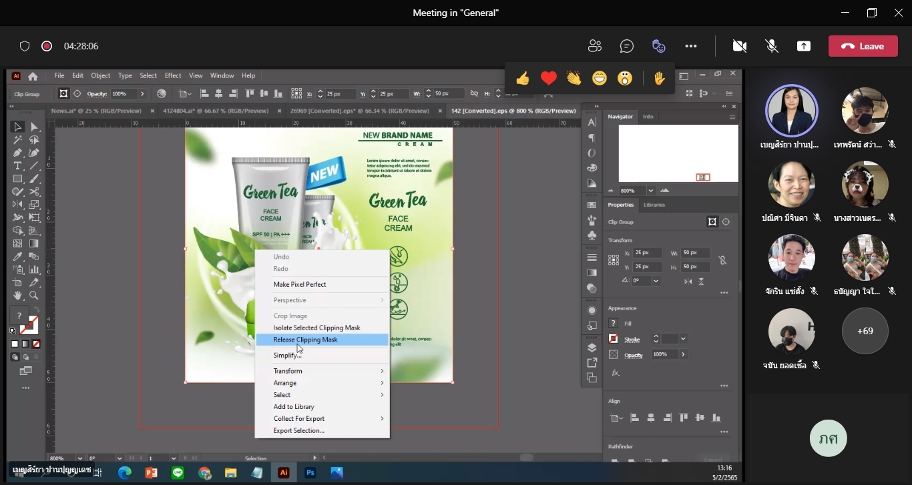The image size is (912, 485).
Task: Open the Symbols panel club icon
Action: click(x=592, y=235)
